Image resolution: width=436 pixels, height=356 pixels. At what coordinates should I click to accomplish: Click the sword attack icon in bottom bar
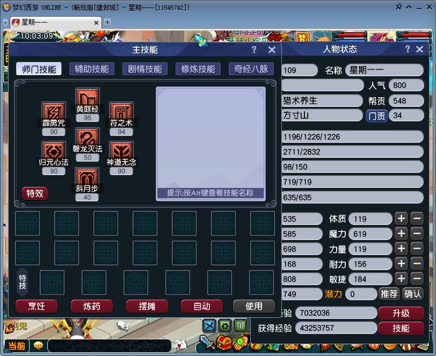(x=207, y=343)
